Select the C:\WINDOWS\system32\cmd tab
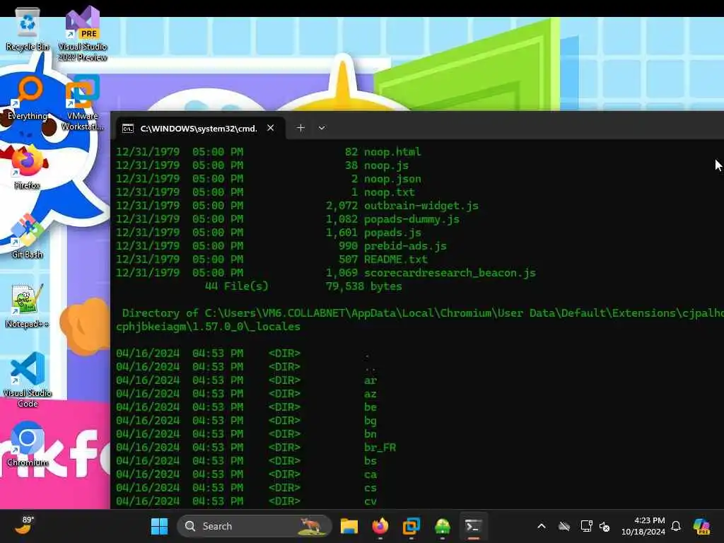724x543 pixels. coord(199,129)
